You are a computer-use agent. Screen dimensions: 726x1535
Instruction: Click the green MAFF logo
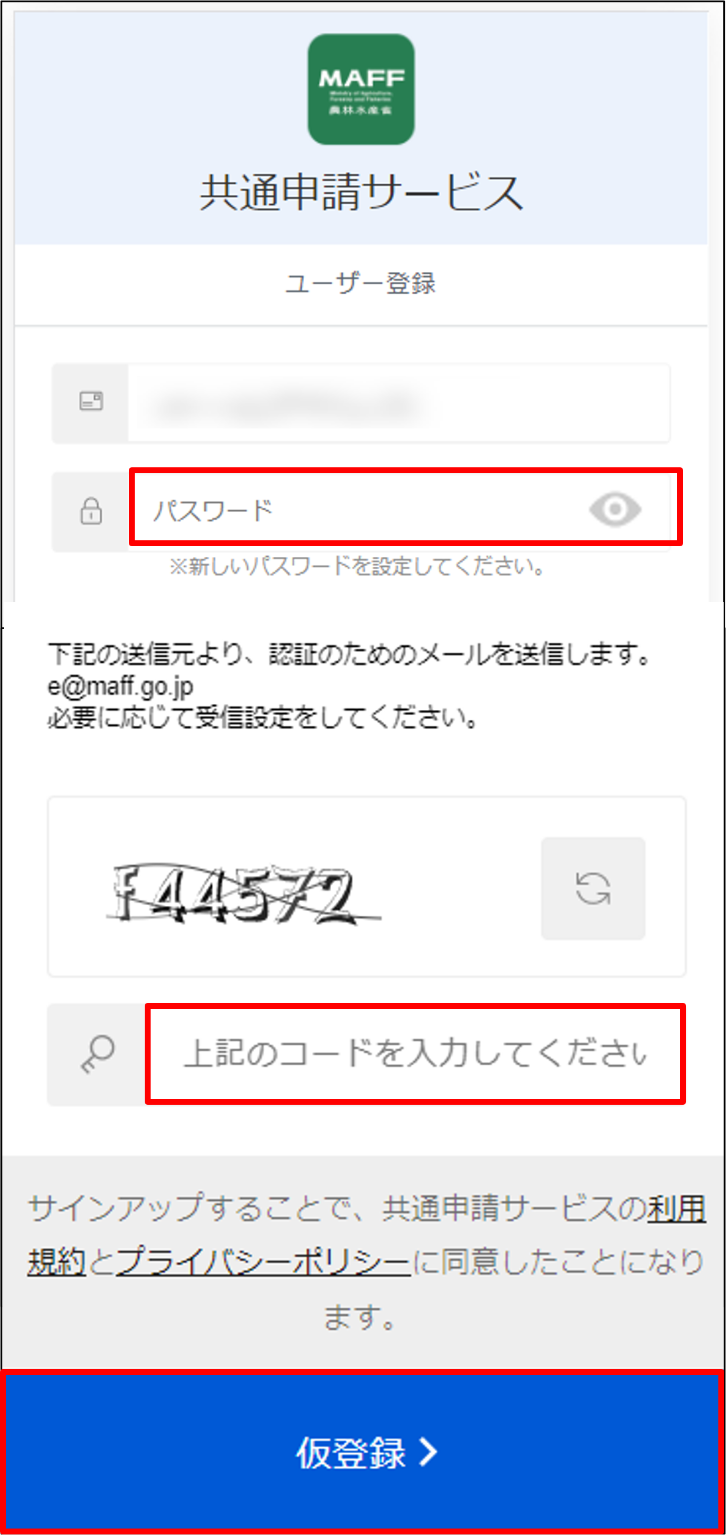click(x=361, y=89)
